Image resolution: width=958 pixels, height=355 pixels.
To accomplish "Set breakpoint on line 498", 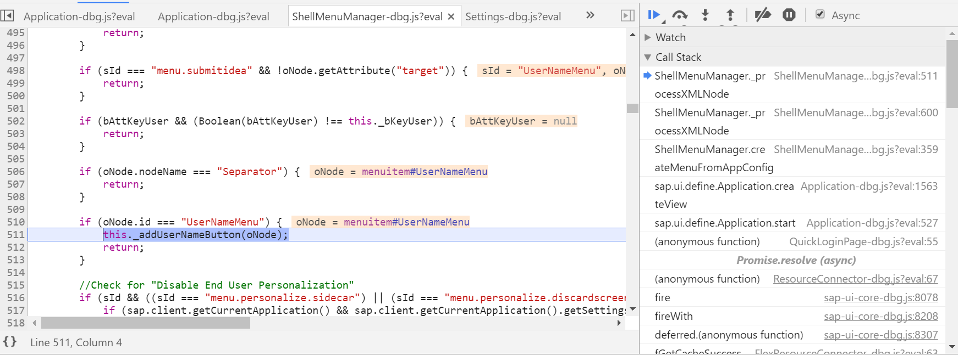I will click(15, 70).
